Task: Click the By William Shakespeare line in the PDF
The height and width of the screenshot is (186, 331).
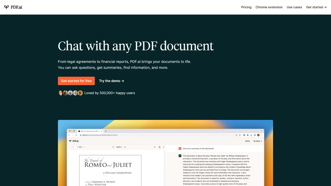Action: (x=117, y=173)
